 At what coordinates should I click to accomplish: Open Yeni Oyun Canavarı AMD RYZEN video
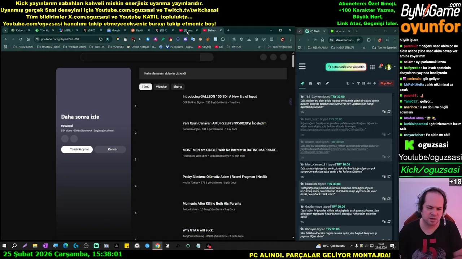click(225, 123)
